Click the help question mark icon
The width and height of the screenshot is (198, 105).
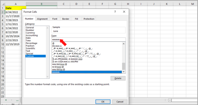click(115, 12)
